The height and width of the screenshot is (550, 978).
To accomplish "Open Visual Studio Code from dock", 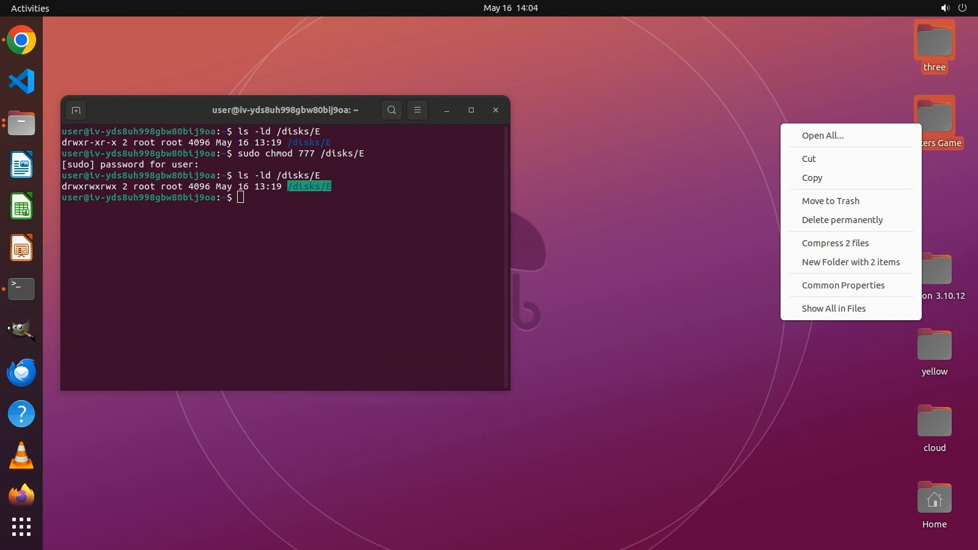I will click(x=21, y=81).
